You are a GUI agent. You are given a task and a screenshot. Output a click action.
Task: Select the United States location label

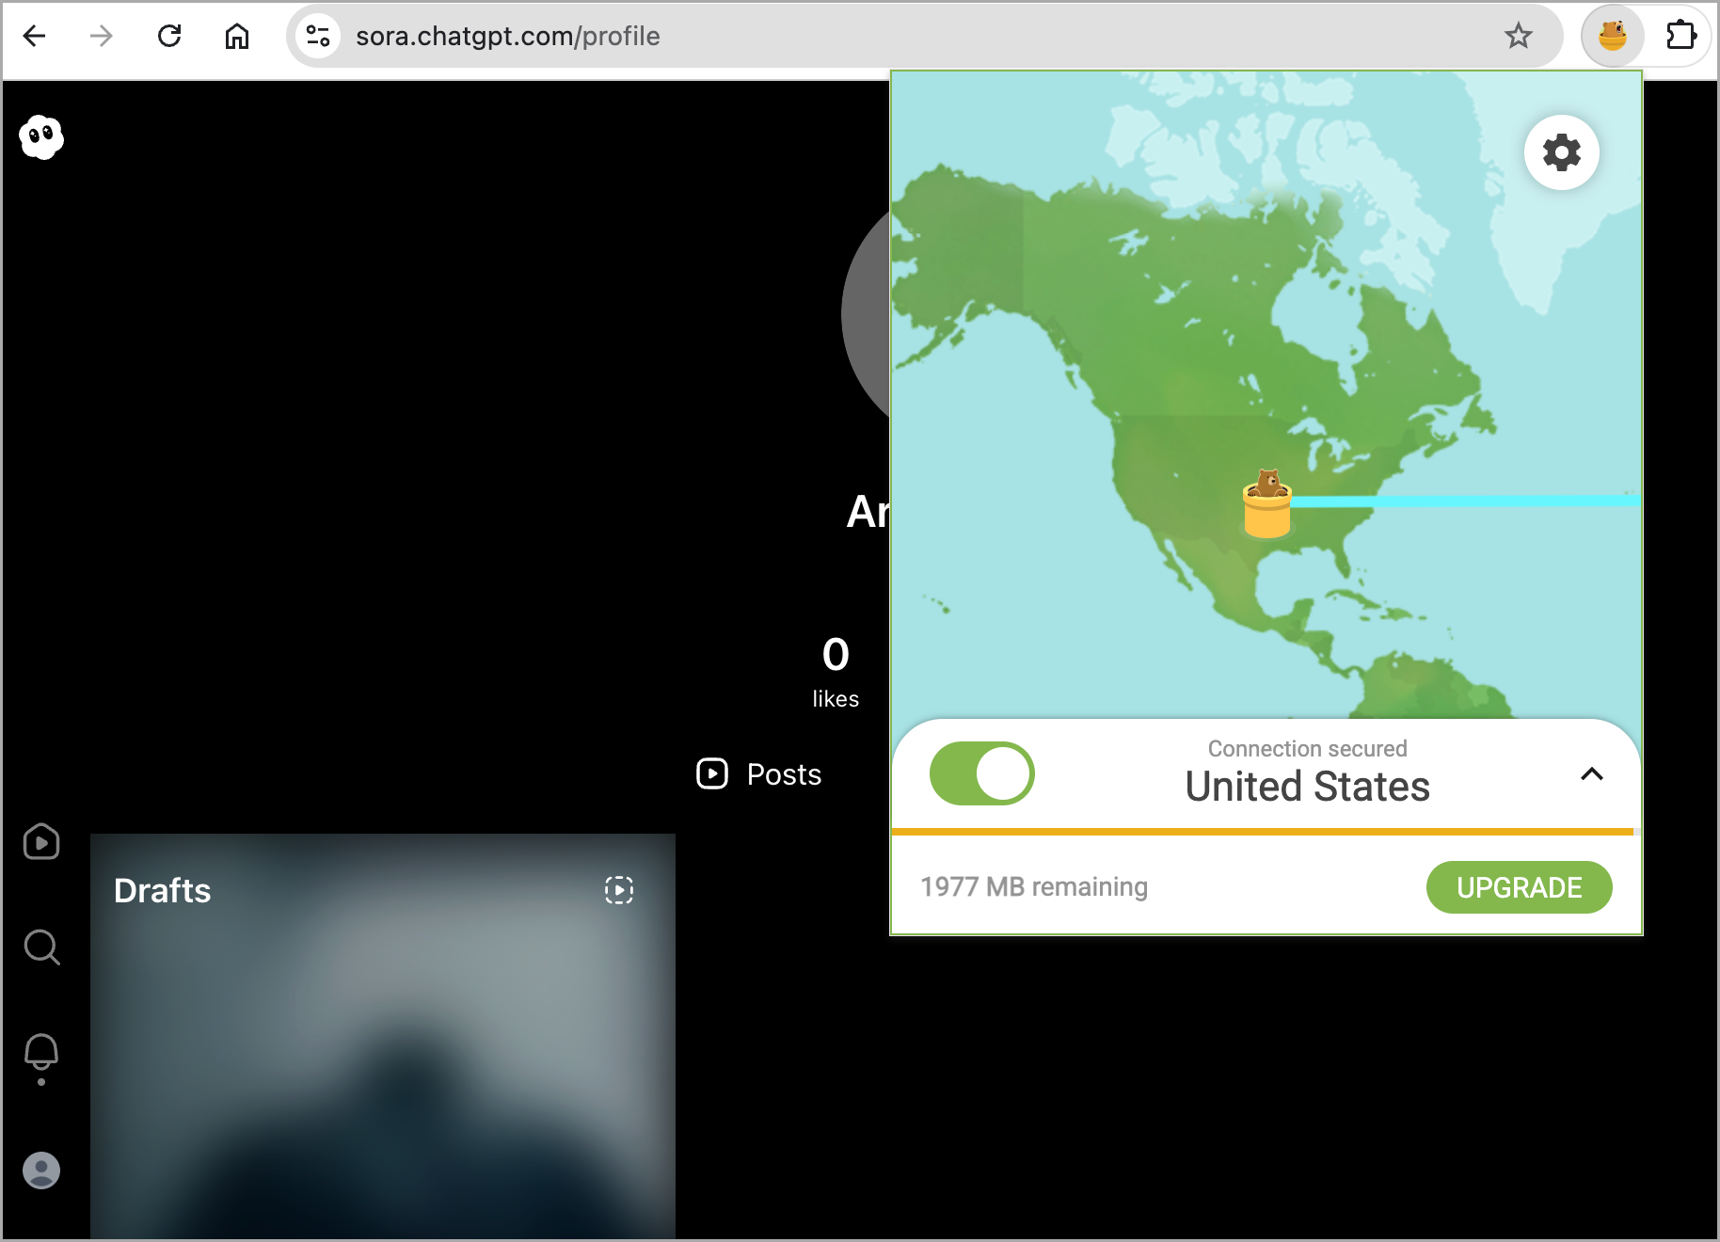point(1307,786)
